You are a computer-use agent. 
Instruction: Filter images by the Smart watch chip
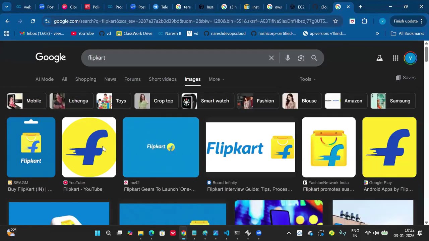tap(208, 101)
